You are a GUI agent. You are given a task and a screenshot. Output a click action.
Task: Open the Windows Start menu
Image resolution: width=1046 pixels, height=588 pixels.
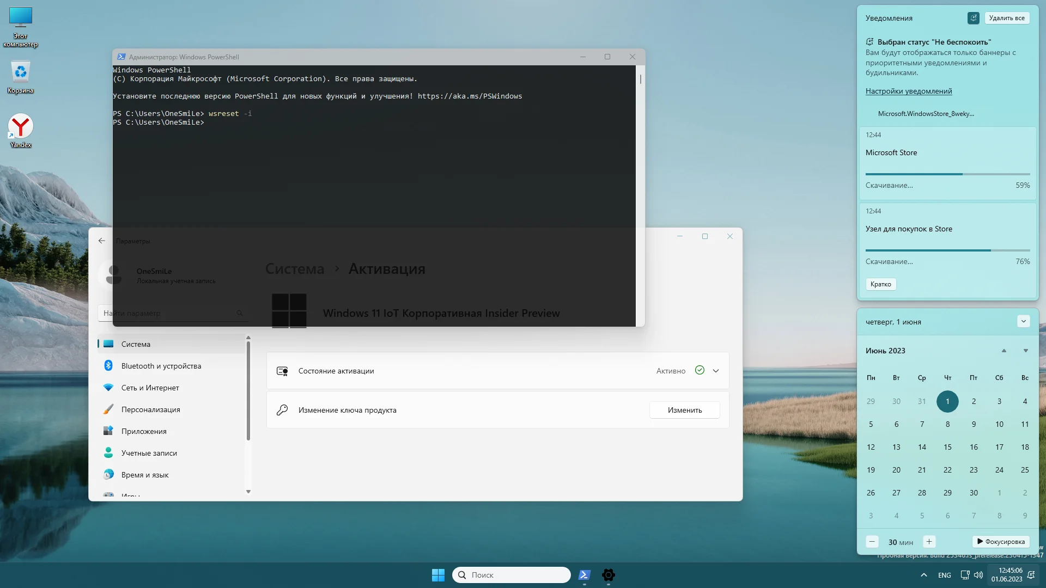point(438,575)
